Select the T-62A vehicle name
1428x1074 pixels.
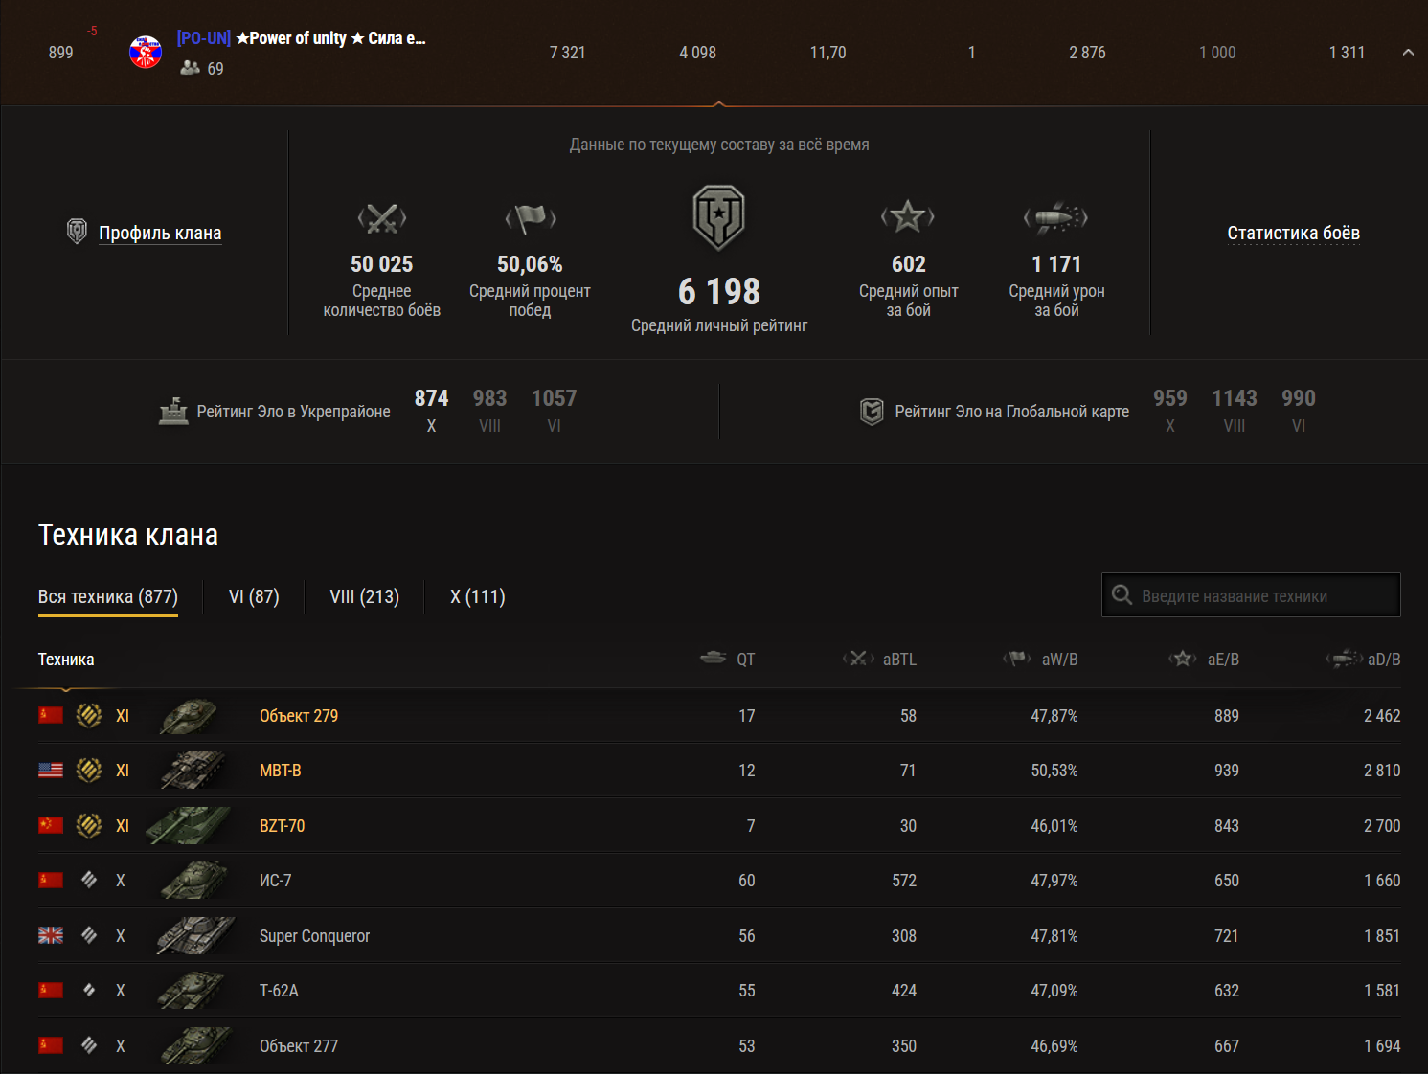coord(279,991)
